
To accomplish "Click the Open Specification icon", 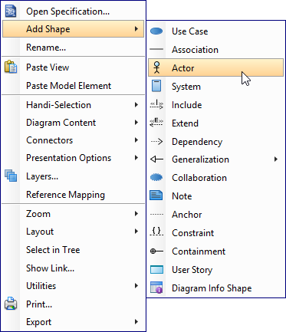I will (11, 12).
